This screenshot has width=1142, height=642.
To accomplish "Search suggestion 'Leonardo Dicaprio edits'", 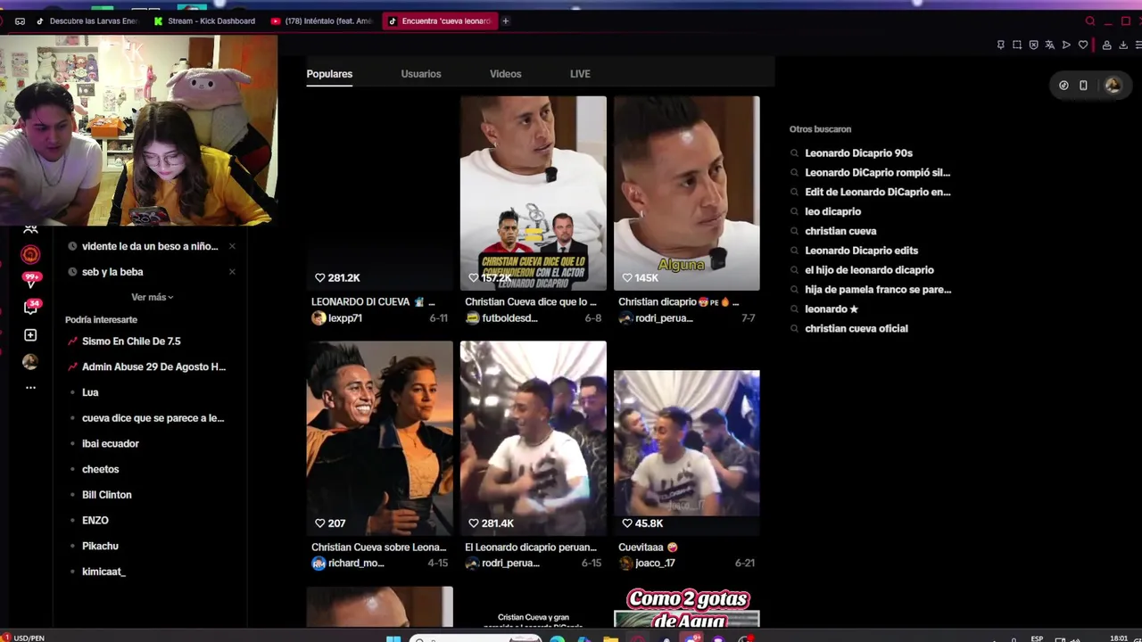I will (x=861, y=251).
